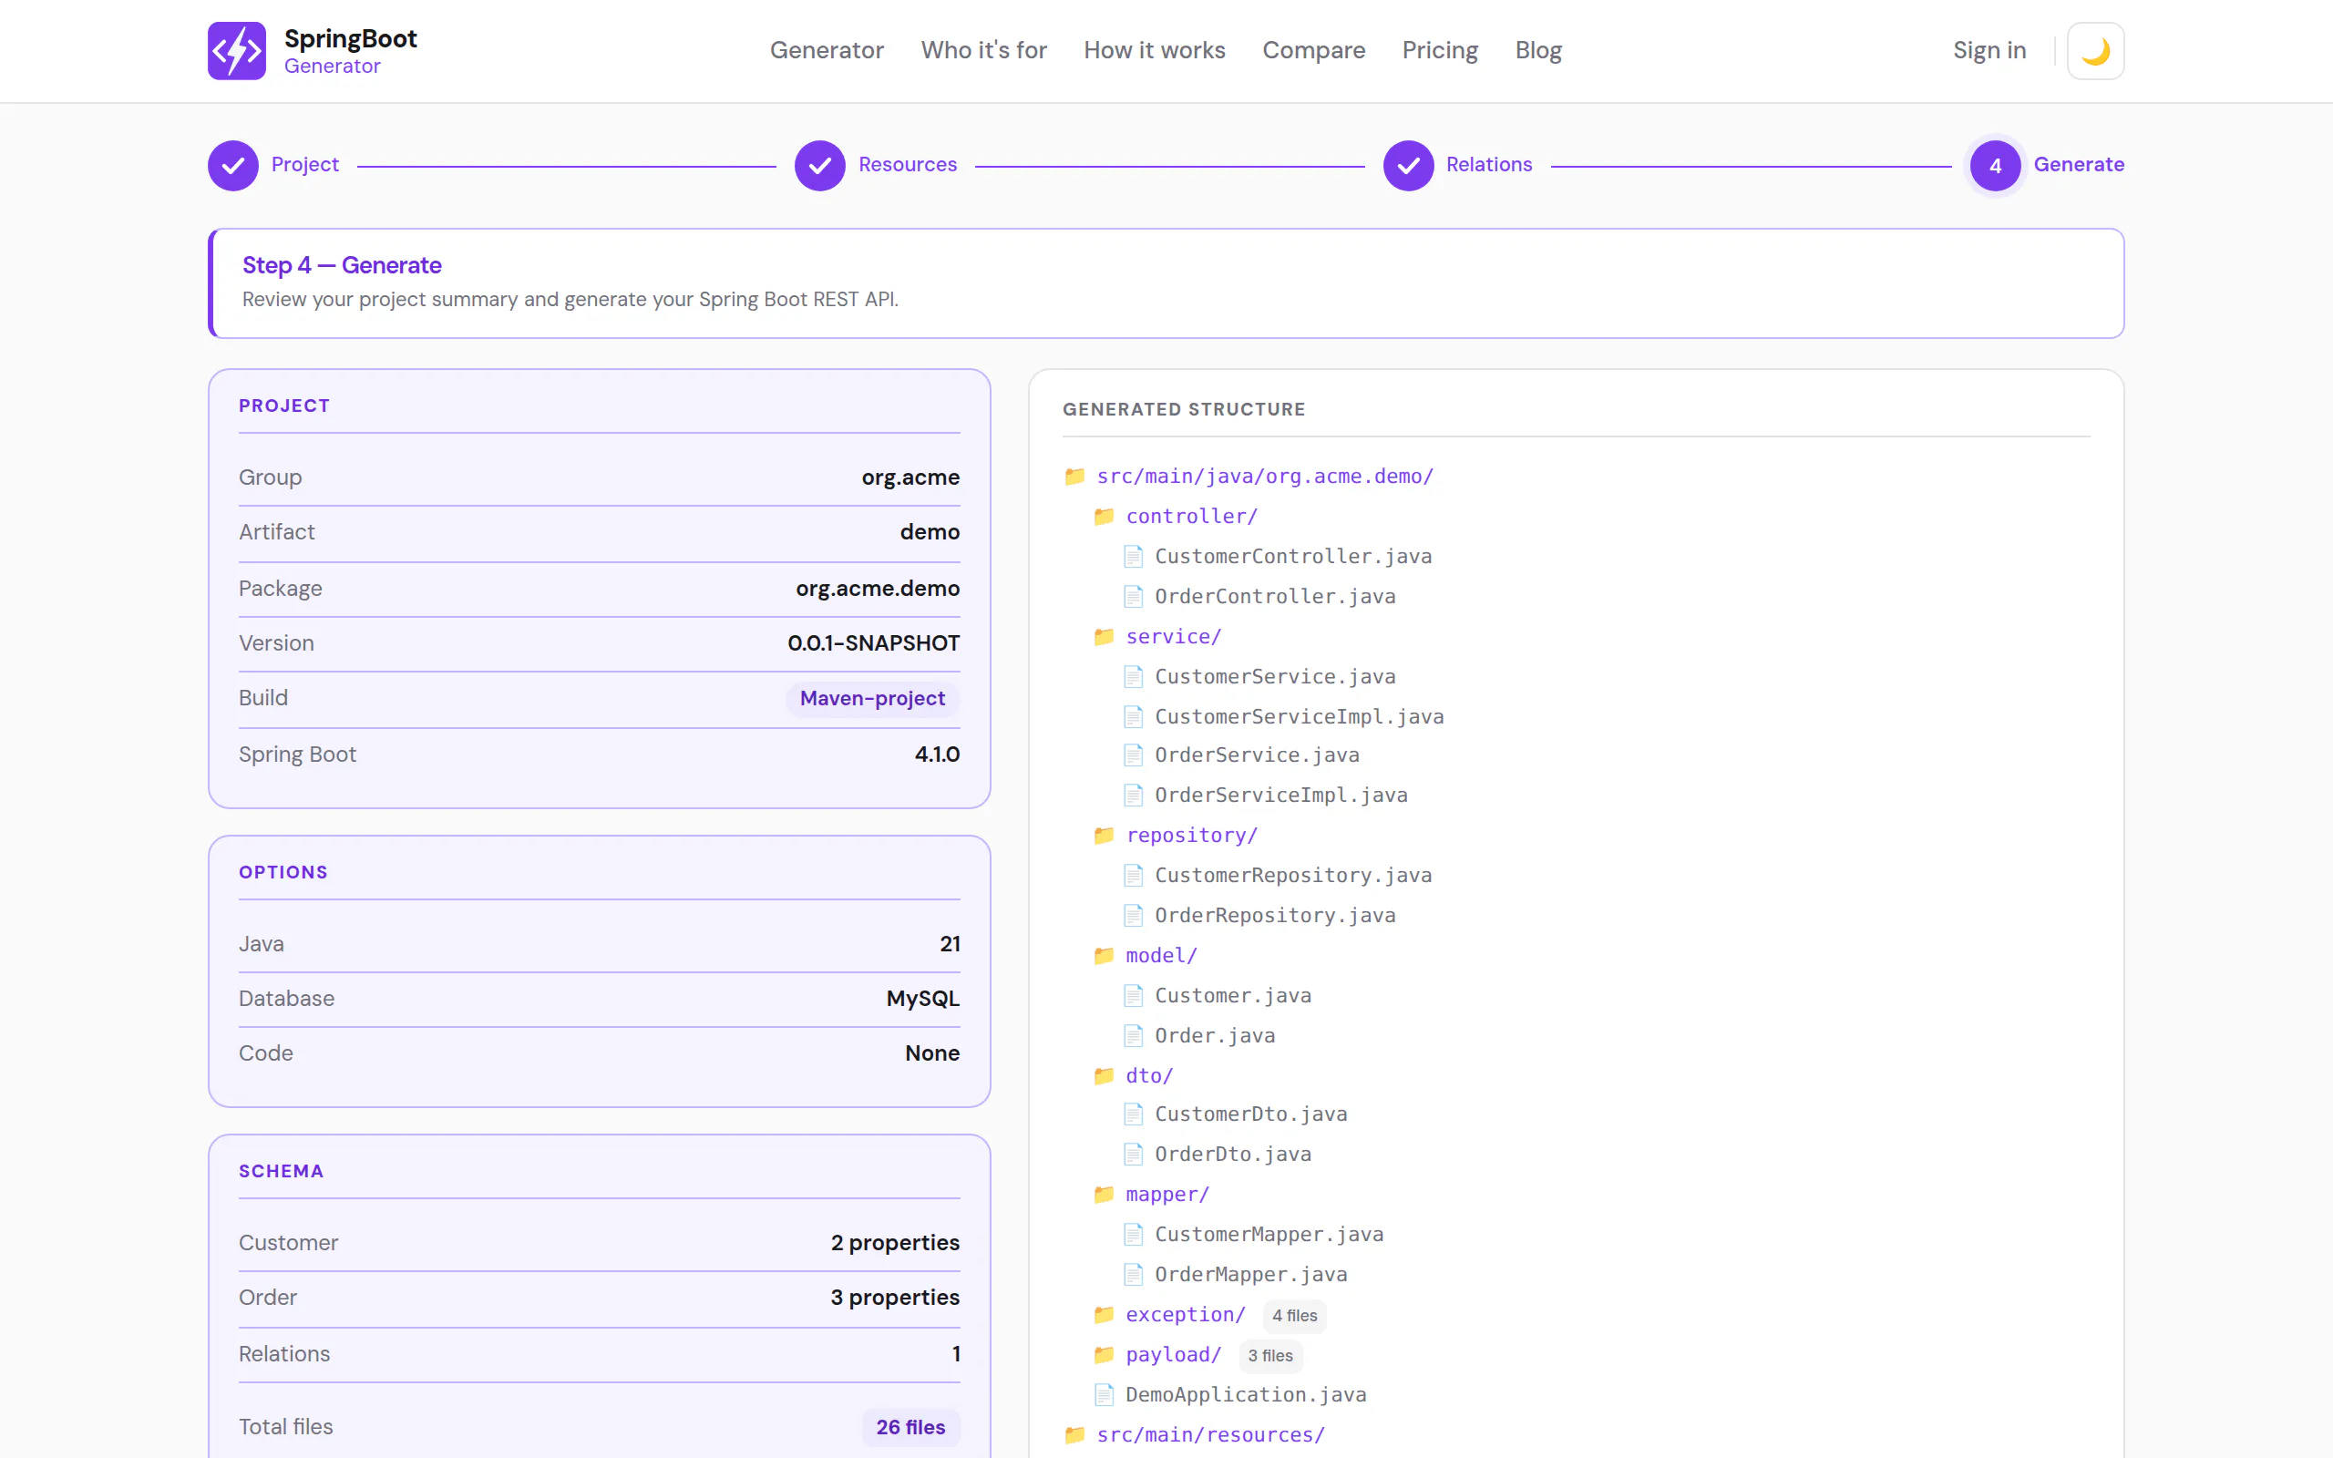Click the repository/ folder icon
Viewport: 2333px width, 1458px height.
pyautogui.click(x=1103, y=835)
